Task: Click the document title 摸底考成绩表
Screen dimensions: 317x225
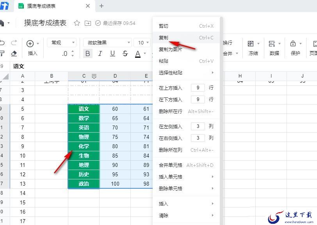Action: click(45, 23)
